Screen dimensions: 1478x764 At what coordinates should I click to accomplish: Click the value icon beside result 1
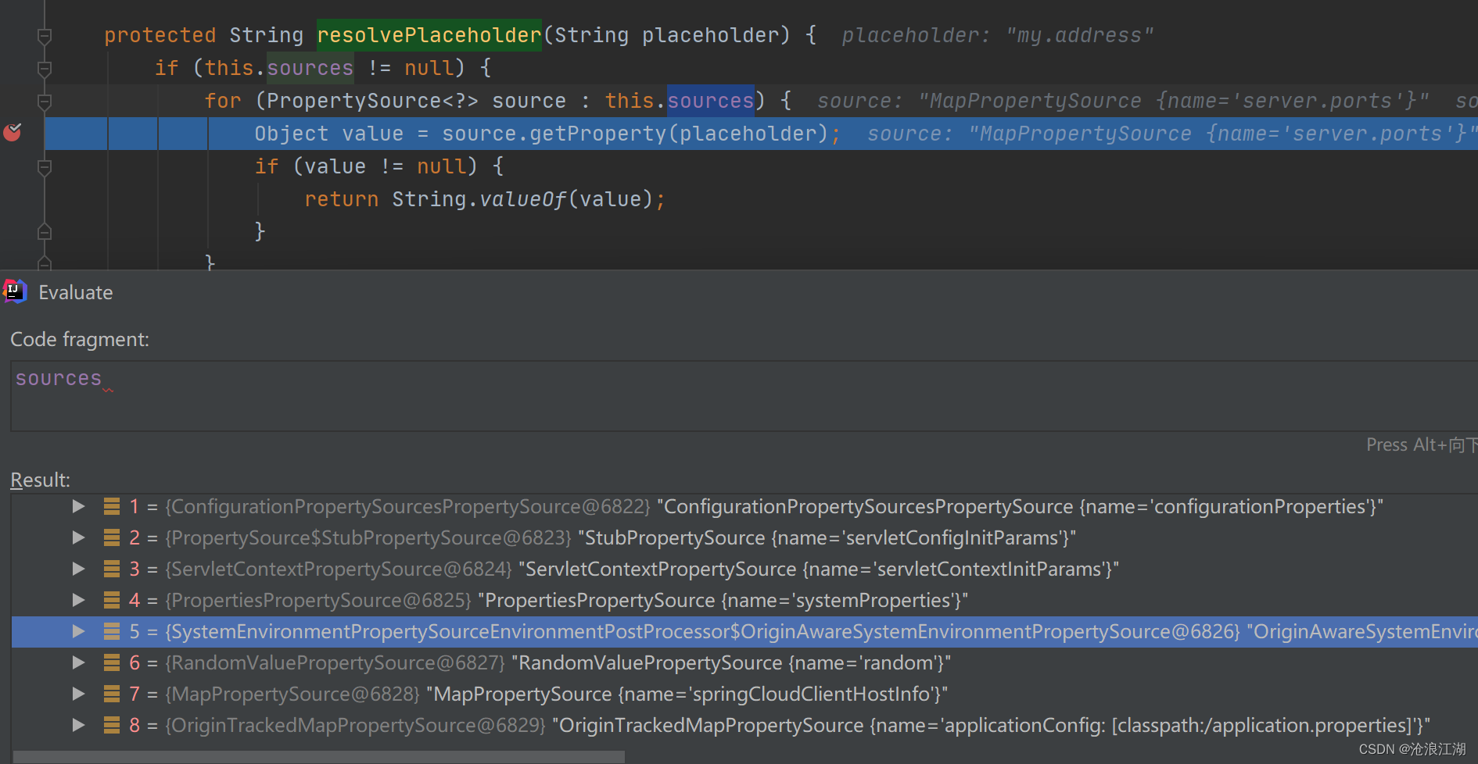pyautogui.click(x=110, y=506)
